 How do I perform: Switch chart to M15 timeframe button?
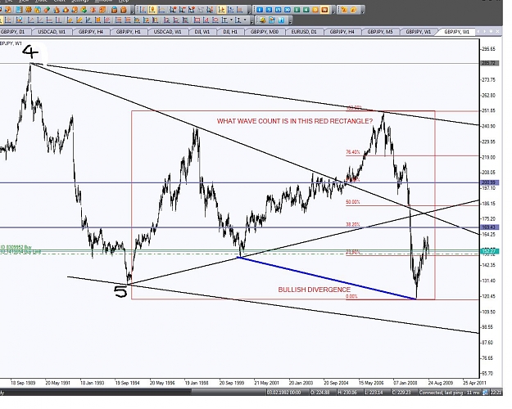click(279, 10)
